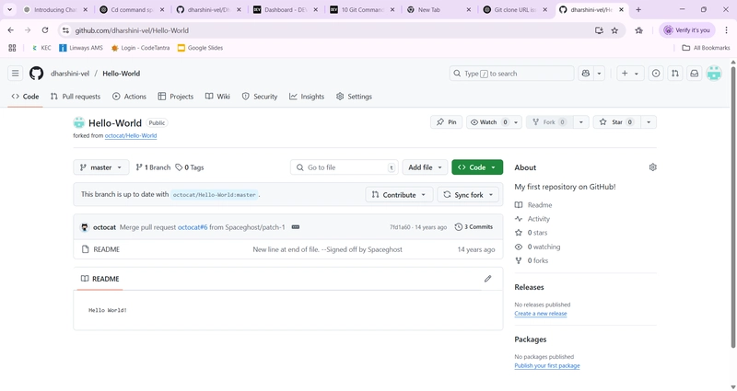View the 3 Commits history
This screenshot has width=737, height=391.
tap(474, 226)
